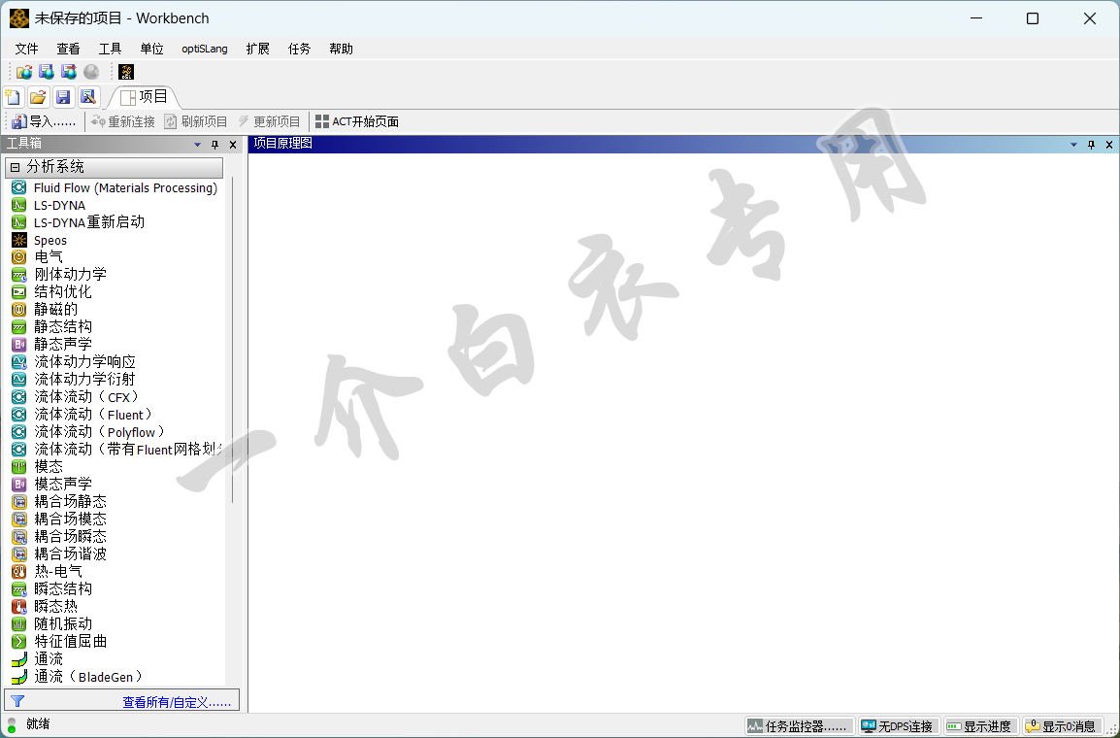Image resolution: width=1120 pixels, height=738 pixels.
Task: Open the 单位 menu
Action: coord(151,49)
